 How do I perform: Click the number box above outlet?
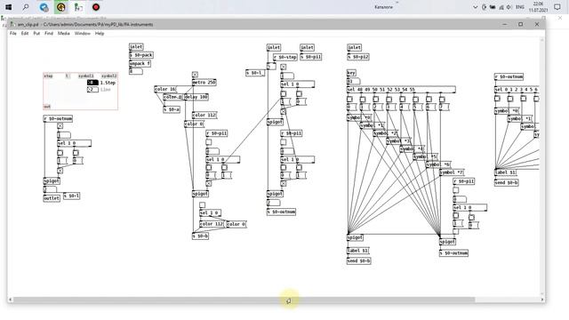click(50, 189)
